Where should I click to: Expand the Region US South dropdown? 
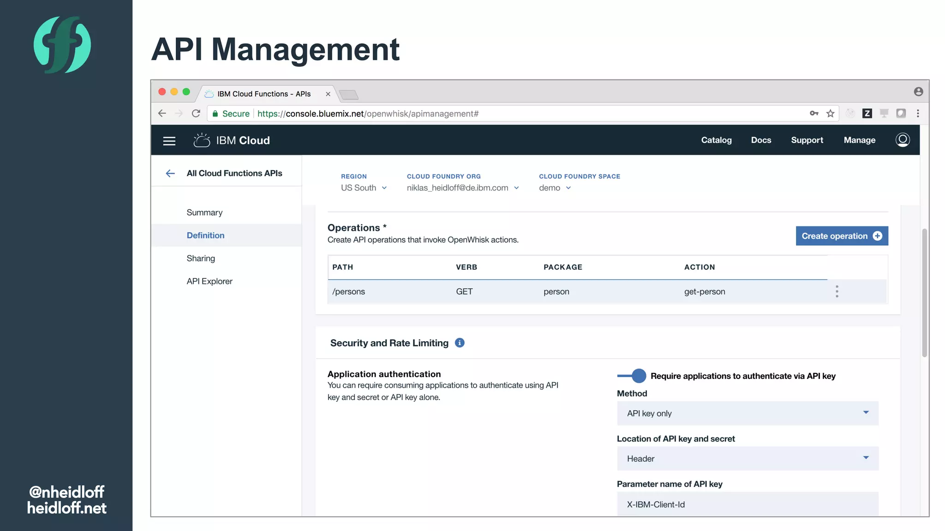point(364,188)
